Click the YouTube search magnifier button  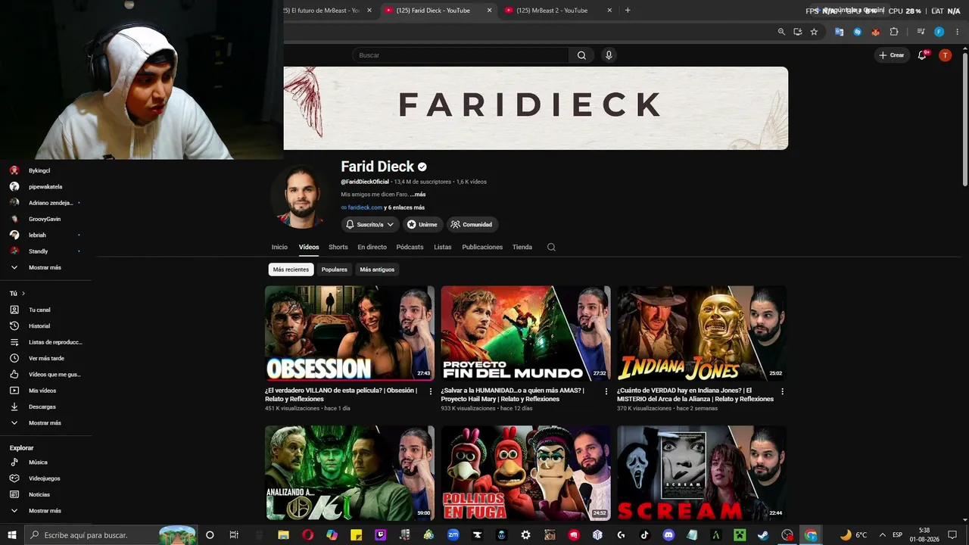(x=581, y=55)
